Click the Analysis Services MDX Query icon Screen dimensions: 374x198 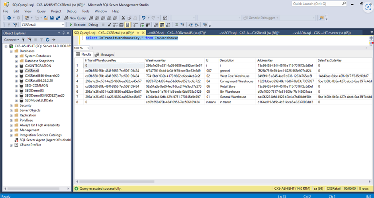(97, 18)
